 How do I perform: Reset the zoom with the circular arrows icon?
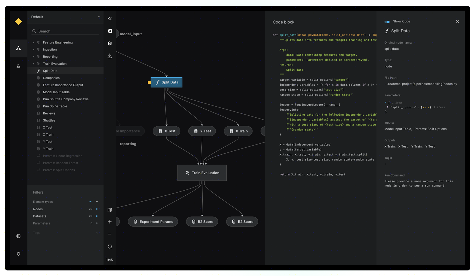tap(110, 247)
